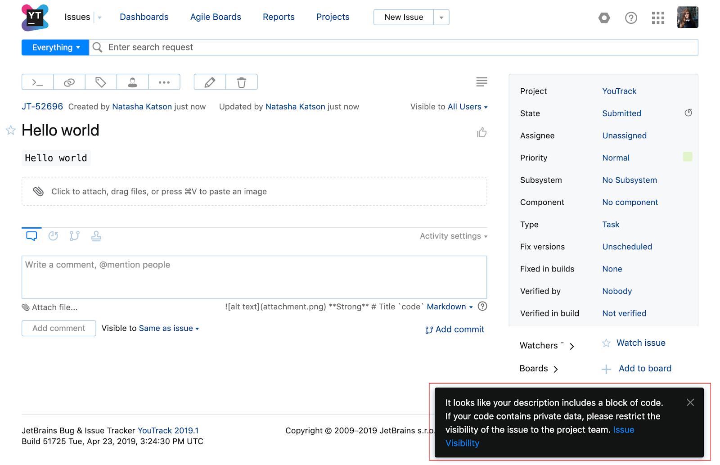This screenshot has width=720, height=465.
Task: Click the State history clock icon
Action: click(x=688, y=113)
